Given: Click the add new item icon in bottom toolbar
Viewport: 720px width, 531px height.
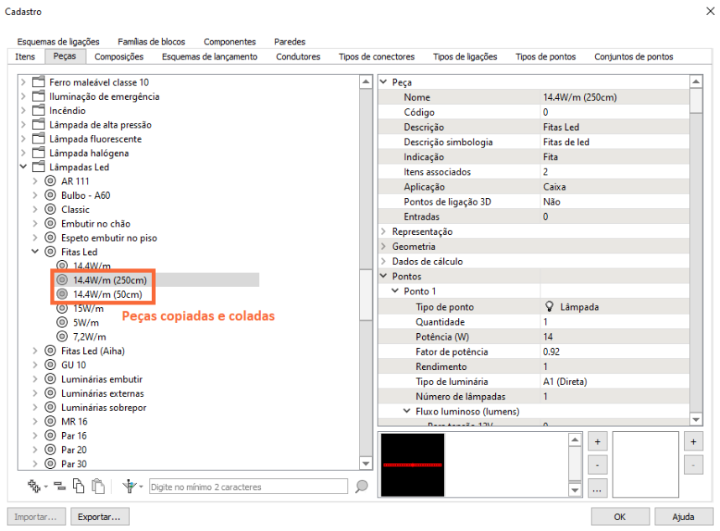Looking at the screenshot, I should pyautogui.click(x=34, y=487).
